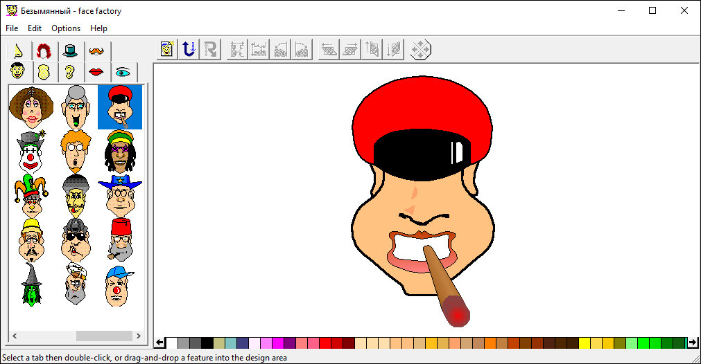
Task: Open the red hair features tab
Action: point(44,51)
